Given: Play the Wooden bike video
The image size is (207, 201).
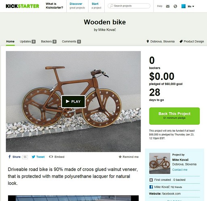Looking at the screenshot, I should [73, 101].
